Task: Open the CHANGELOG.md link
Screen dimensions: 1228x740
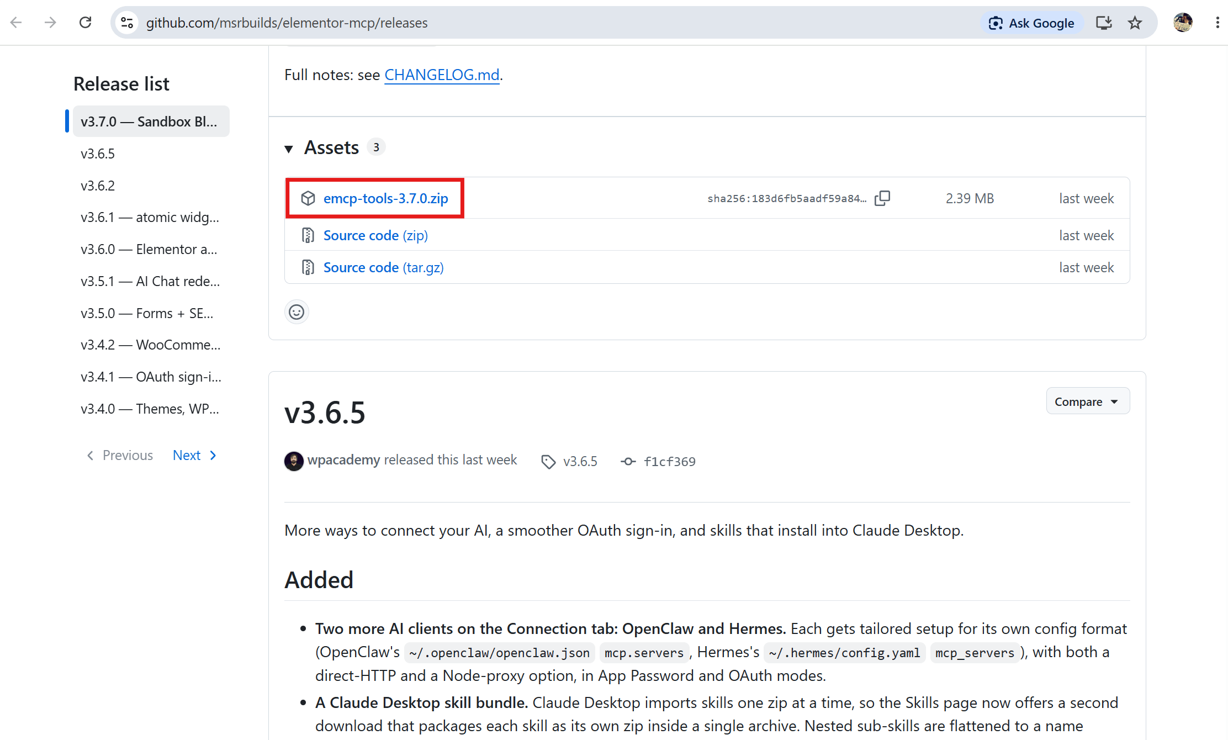Action: pos(442,75)
